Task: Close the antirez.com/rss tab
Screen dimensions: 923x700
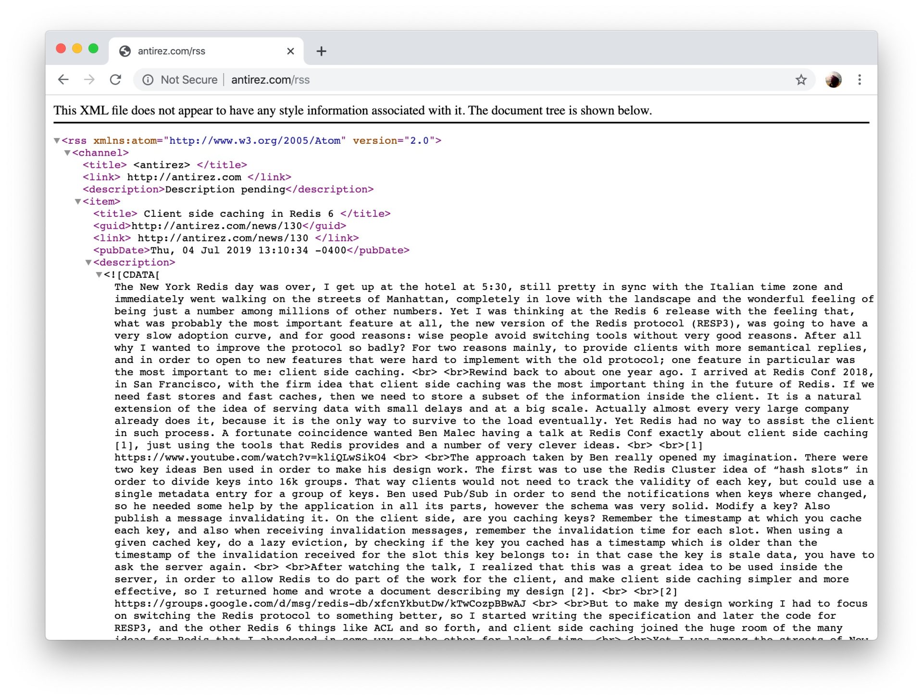Action: 290,51
